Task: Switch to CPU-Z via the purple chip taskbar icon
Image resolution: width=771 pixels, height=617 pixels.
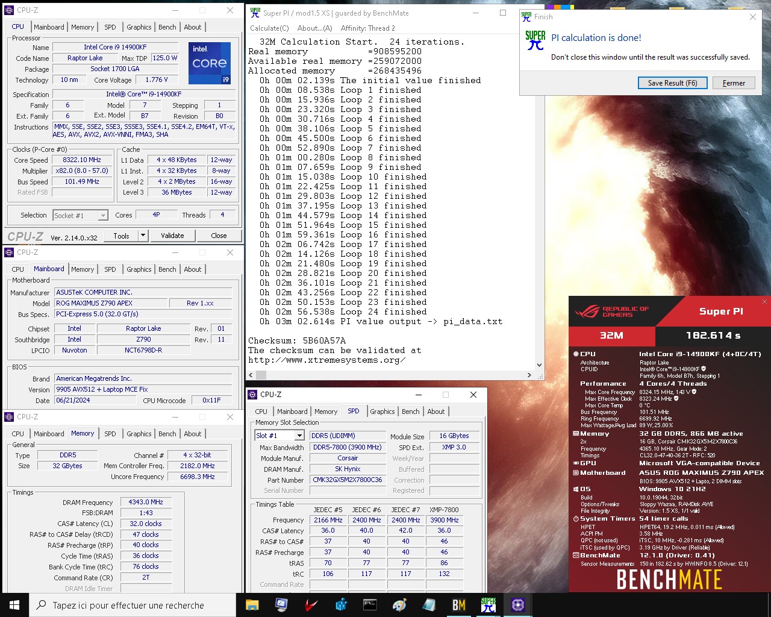Action: (518, 605)
